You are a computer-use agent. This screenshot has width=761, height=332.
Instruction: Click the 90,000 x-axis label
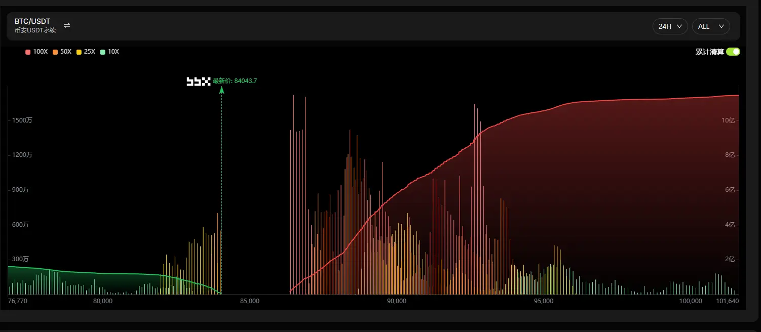click(x=397, y=301)
